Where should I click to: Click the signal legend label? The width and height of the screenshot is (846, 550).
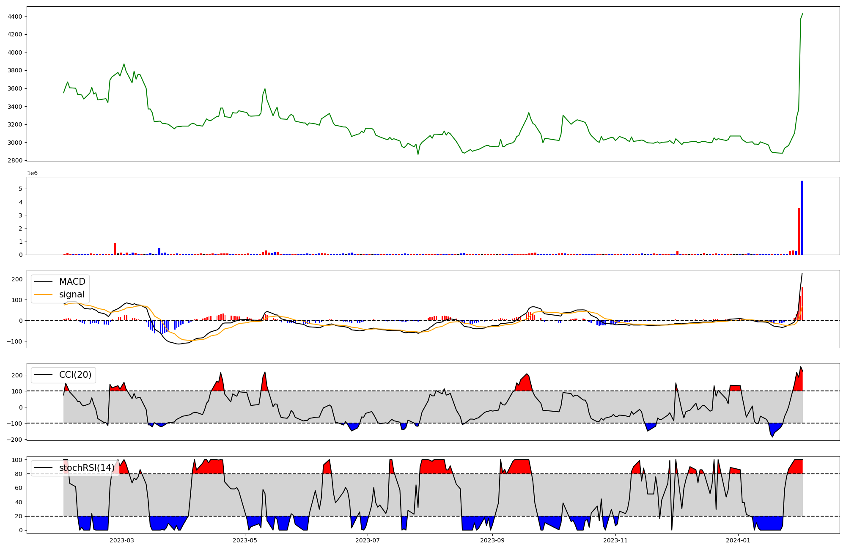point(72,294)
